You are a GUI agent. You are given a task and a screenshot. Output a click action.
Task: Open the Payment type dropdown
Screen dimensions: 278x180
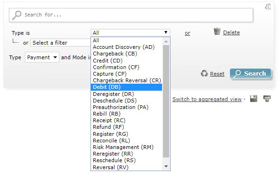coord(42,57)
